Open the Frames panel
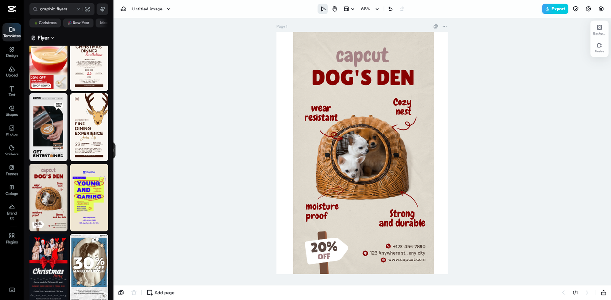 pyautogui.click(x=12, y=170)
